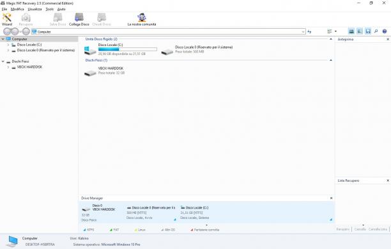Click the Unità Disco Rigido (2) header
The width and height of the screenshot is (391, 249).
click(101, 39)
